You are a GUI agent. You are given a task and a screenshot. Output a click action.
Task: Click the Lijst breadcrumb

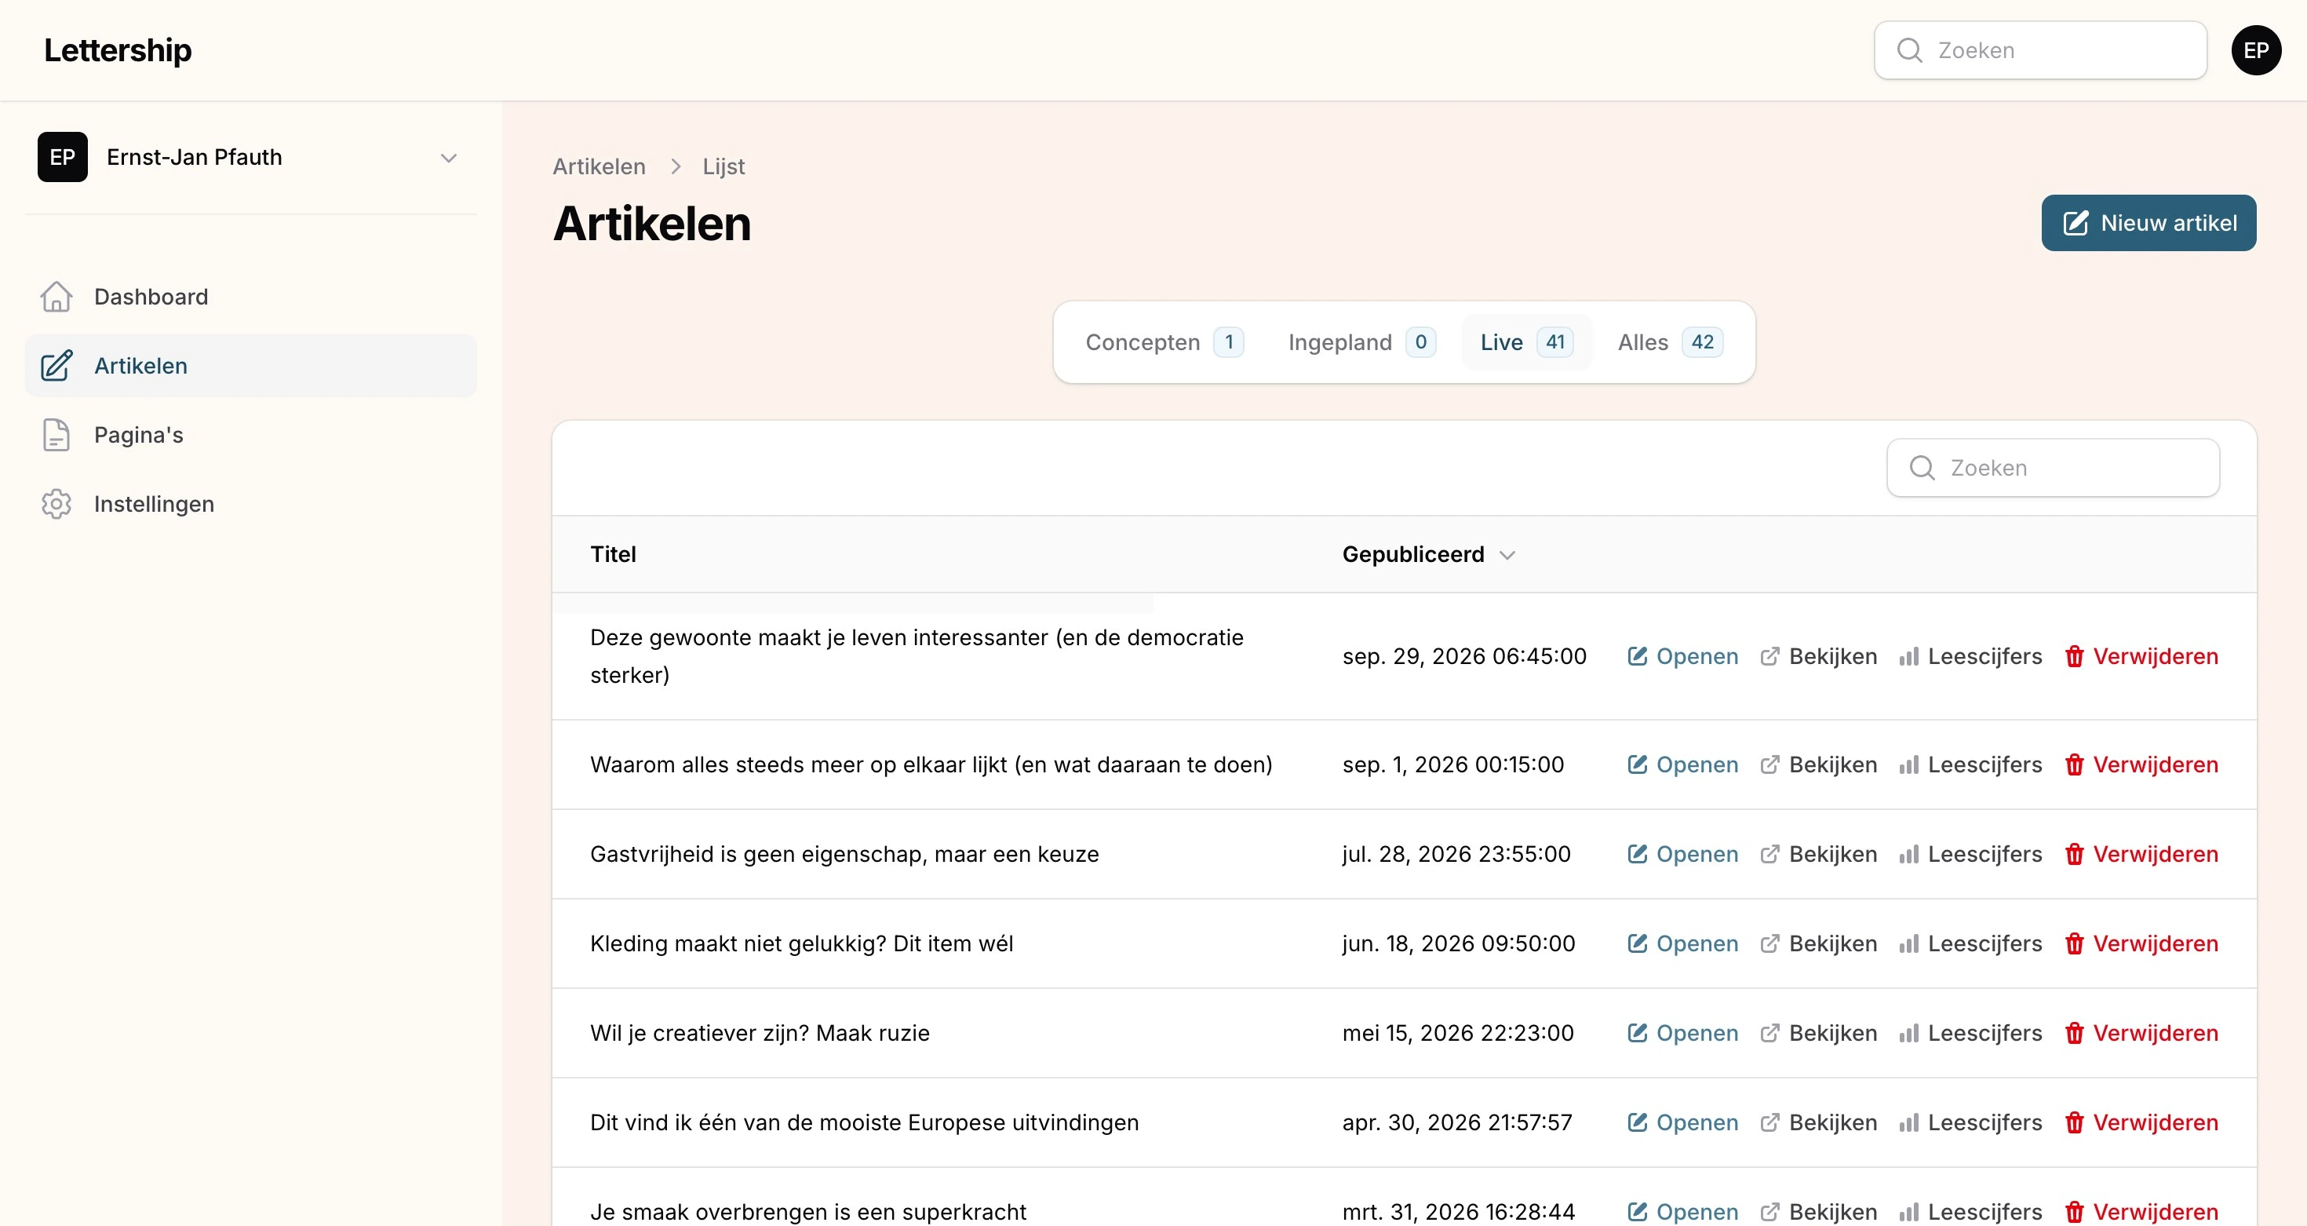[x=723, y=166]
